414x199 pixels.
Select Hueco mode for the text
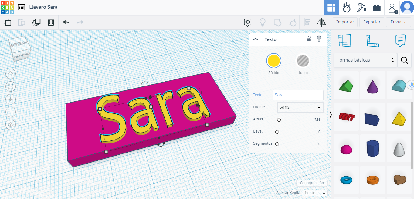[x=303, y=60]
